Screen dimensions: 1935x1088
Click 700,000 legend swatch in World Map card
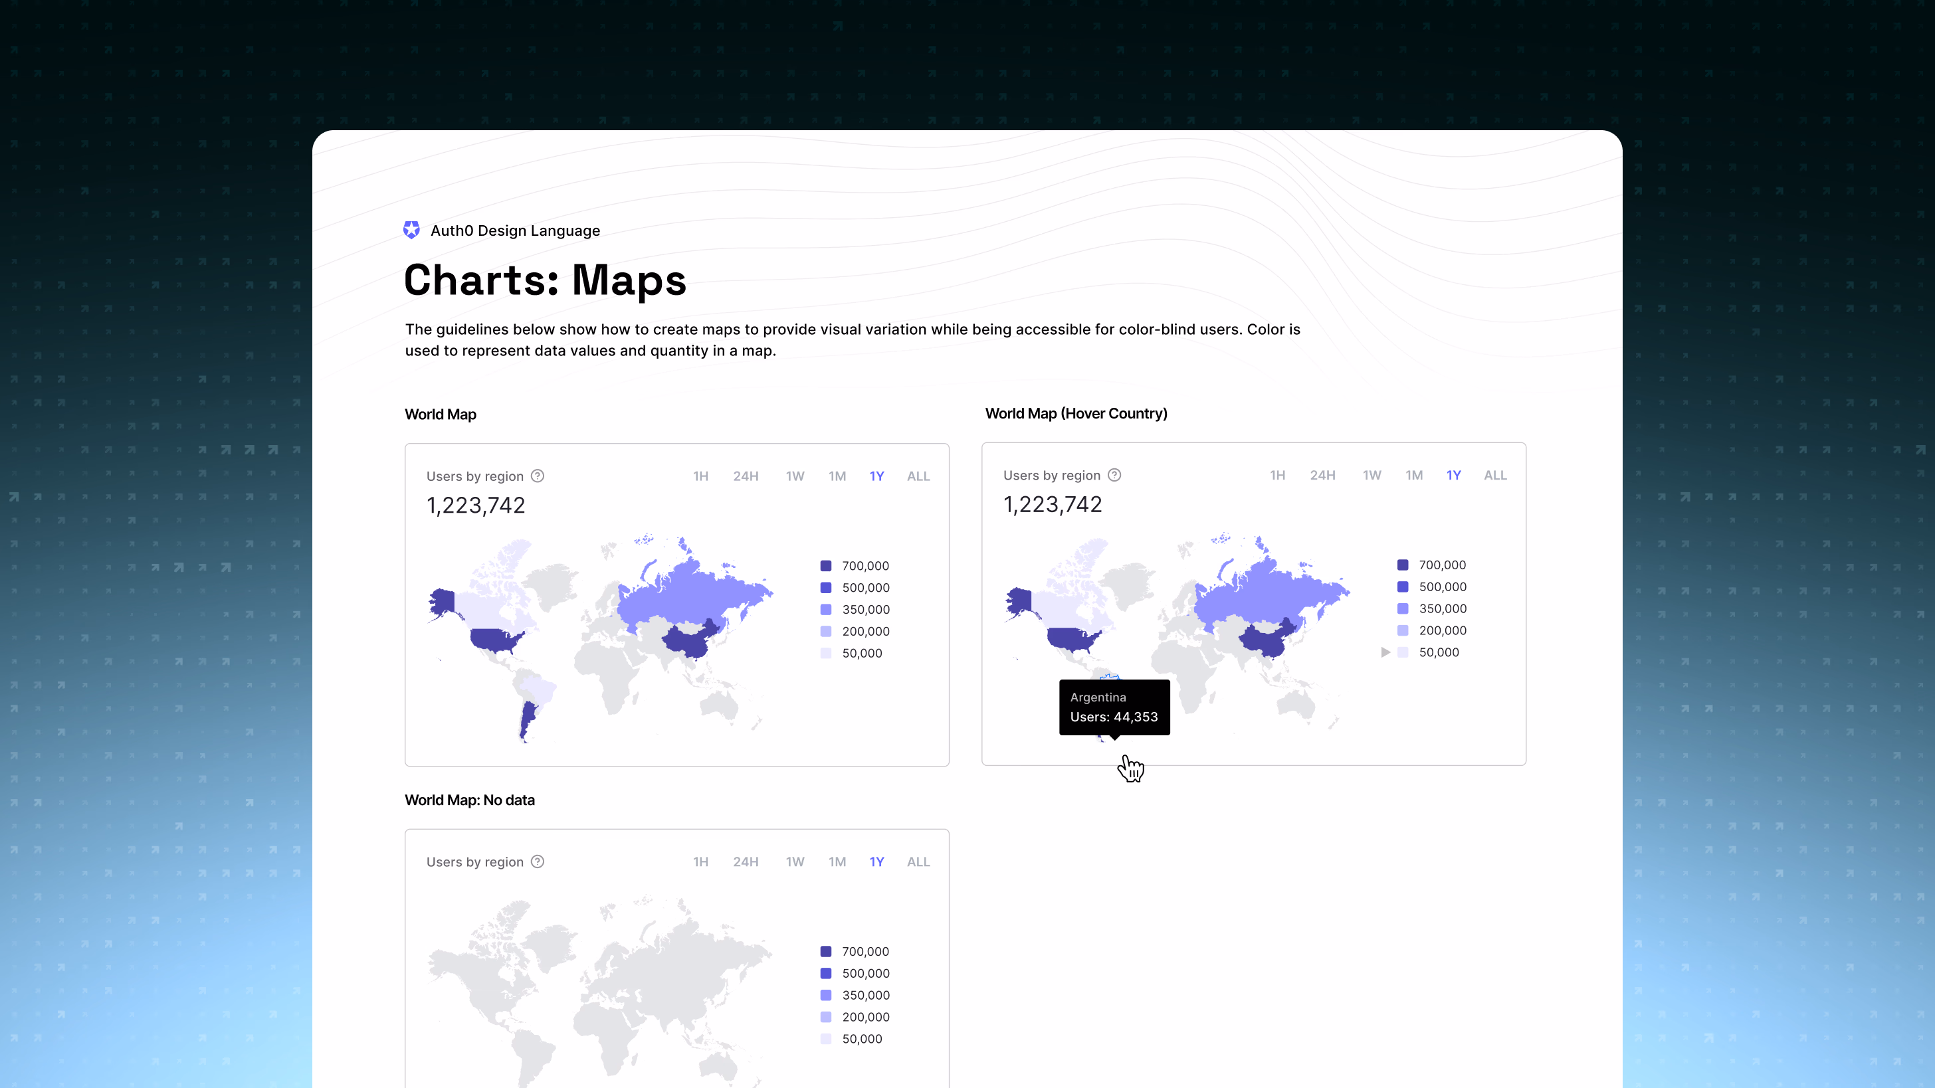click(825, 566)
